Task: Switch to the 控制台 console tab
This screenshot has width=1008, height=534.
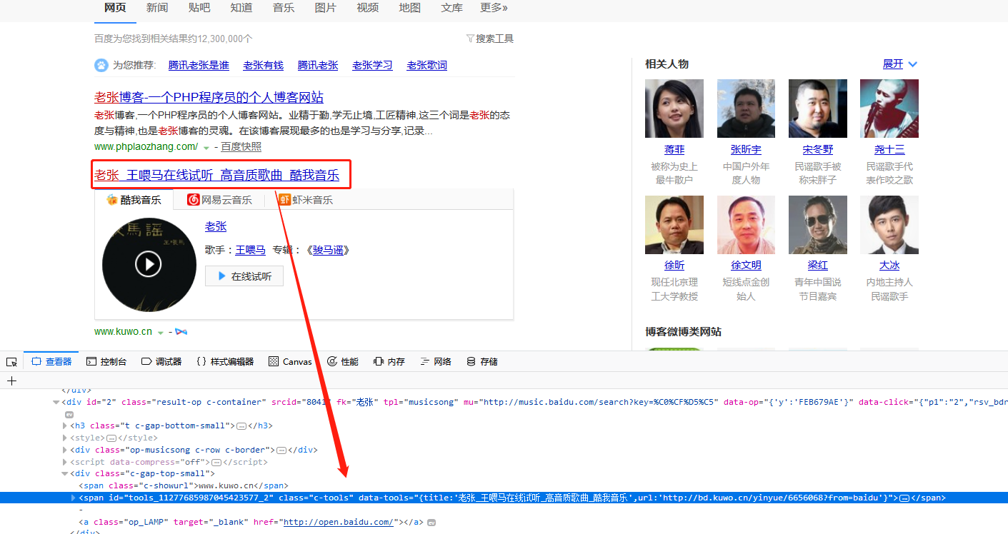Action: pos(106,362)
